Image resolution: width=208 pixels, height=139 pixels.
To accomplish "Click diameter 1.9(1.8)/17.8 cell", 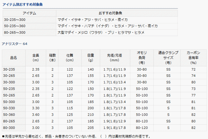I will click(x=115, y=128).
